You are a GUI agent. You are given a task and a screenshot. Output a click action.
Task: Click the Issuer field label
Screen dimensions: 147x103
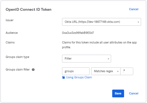pyautogui.click(x=9, y=20)
